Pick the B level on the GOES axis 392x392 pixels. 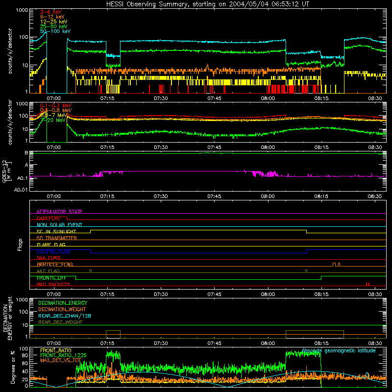tap(26, 152)
